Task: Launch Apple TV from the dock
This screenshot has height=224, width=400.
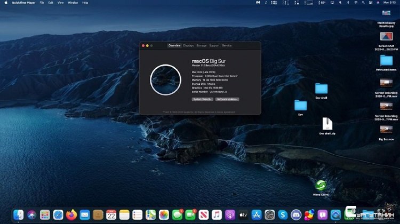Action: pyautogui.click(x=243, y=215)
